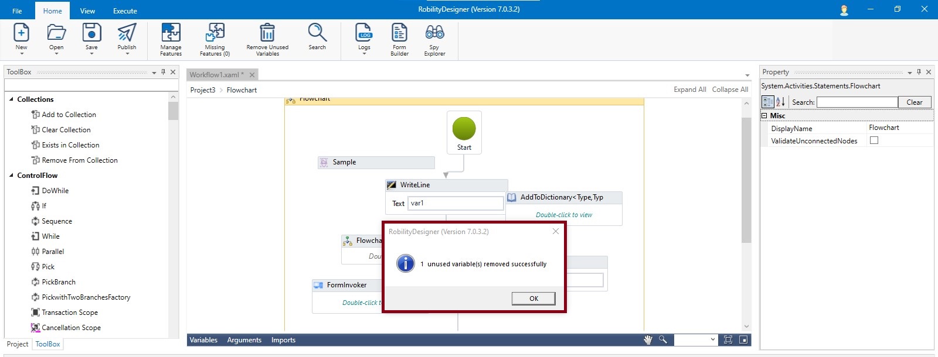Open the Spy Explorer tool
The height and width of the screenshot is (357, 938).
tap(434, 33)
